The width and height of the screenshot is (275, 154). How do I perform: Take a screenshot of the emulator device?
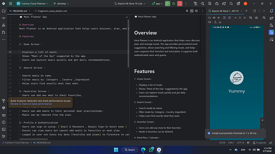[256, 18]
